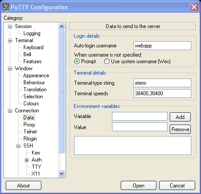Collapse the SSH tree node
Screen dimensions: 201x194
pos(18,146)
